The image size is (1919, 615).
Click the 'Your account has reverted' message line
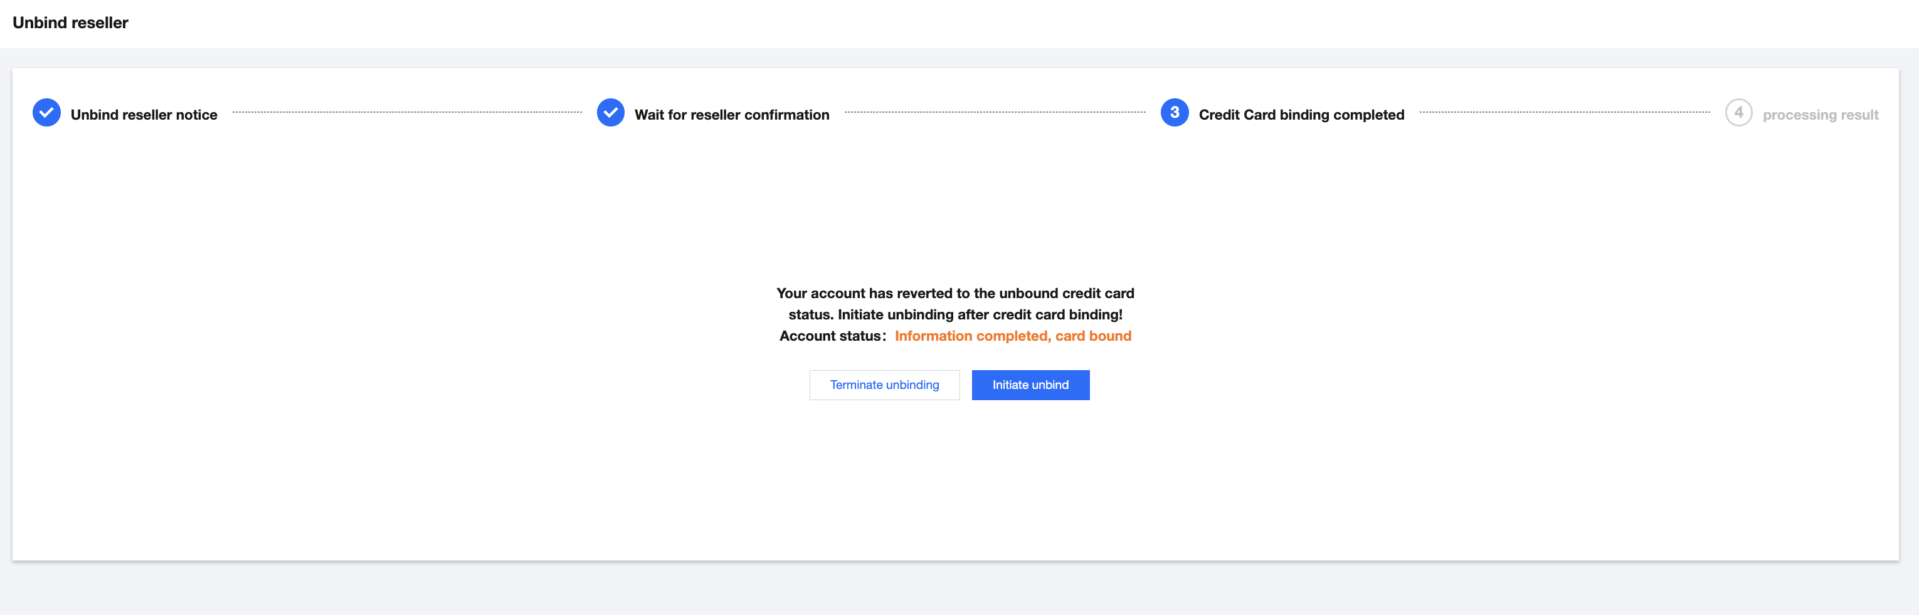pos(955,293)
